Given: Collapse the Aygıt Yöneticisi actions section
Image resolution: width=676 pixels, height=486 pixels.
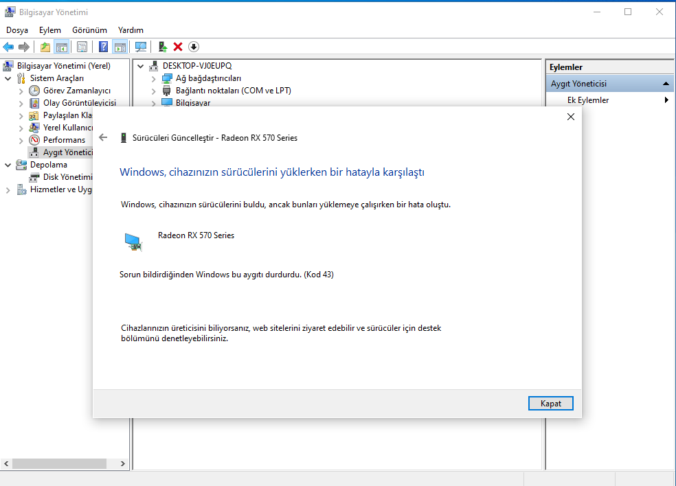Looking at the screenshot, I should 666,84.
